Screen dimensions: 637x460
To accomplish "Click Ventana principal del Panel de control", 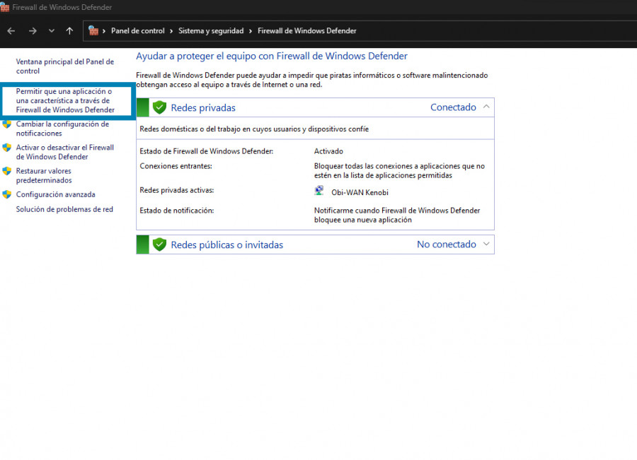I will point(64,66).
